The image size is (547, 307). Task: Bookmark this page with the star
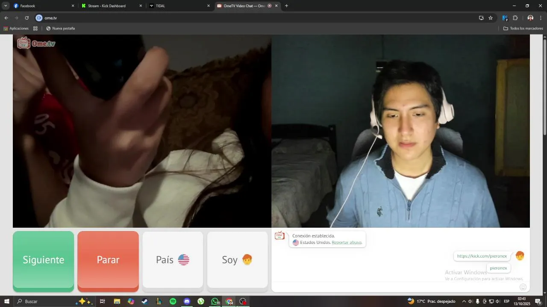coord(491,18)
